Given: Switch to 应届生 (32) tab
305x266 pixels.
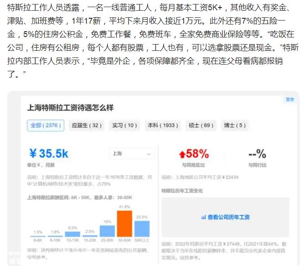Looking at the screenshot, I should pos(87,126).
